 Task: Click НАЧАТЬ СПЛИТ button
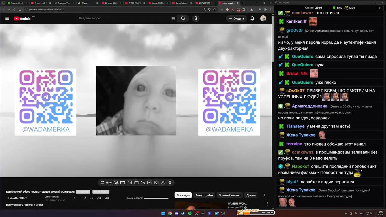point(17,198)
